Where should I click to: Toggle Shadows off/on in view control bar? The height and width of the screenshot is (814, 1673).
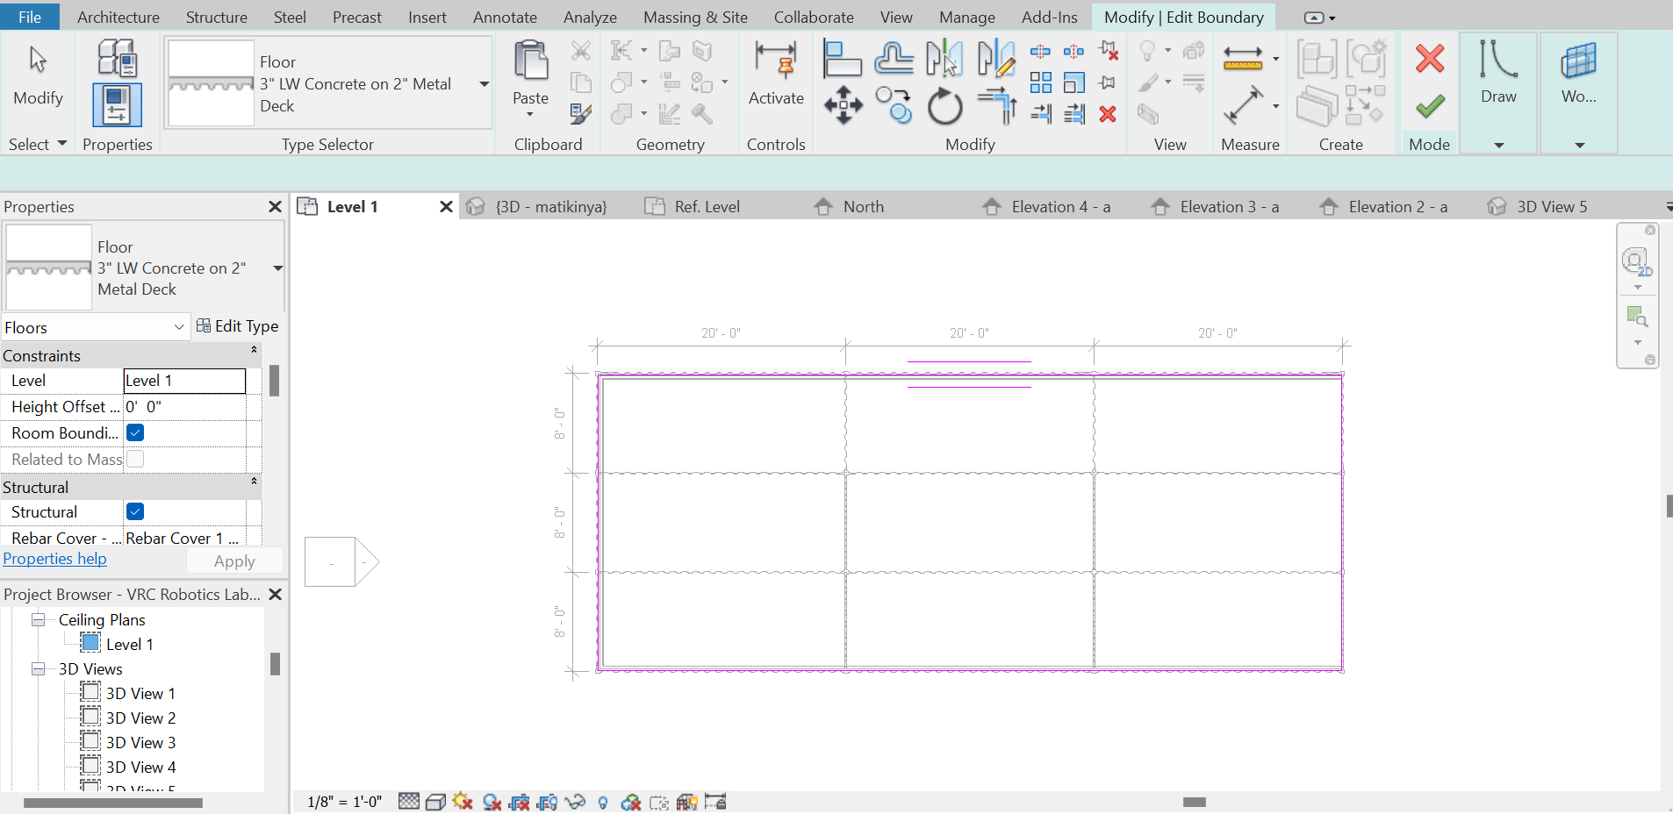click(x=492, y=802)
